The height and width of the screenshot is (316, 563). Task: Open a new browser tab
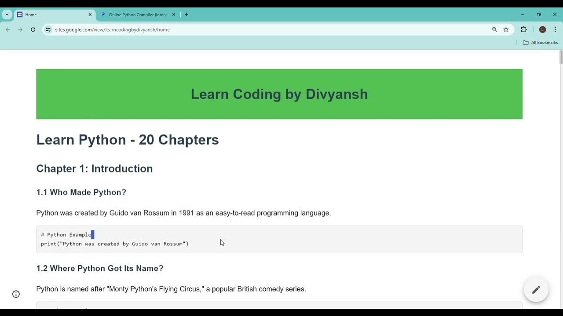[x=186, y=14]
